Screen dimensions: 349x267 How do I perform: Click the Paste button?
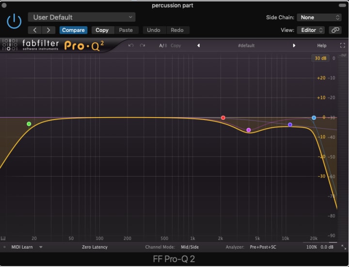coord(126,30)
